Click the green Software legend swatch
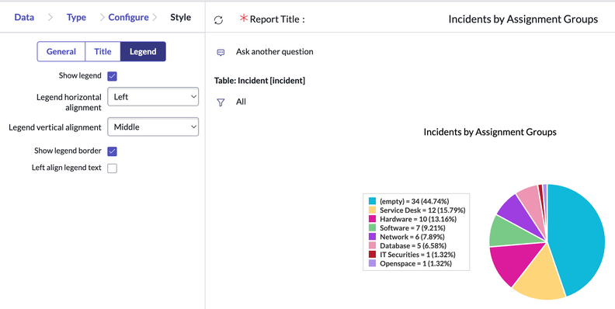The width and height of the screenshot is (615, 309). tap(372, 227)
